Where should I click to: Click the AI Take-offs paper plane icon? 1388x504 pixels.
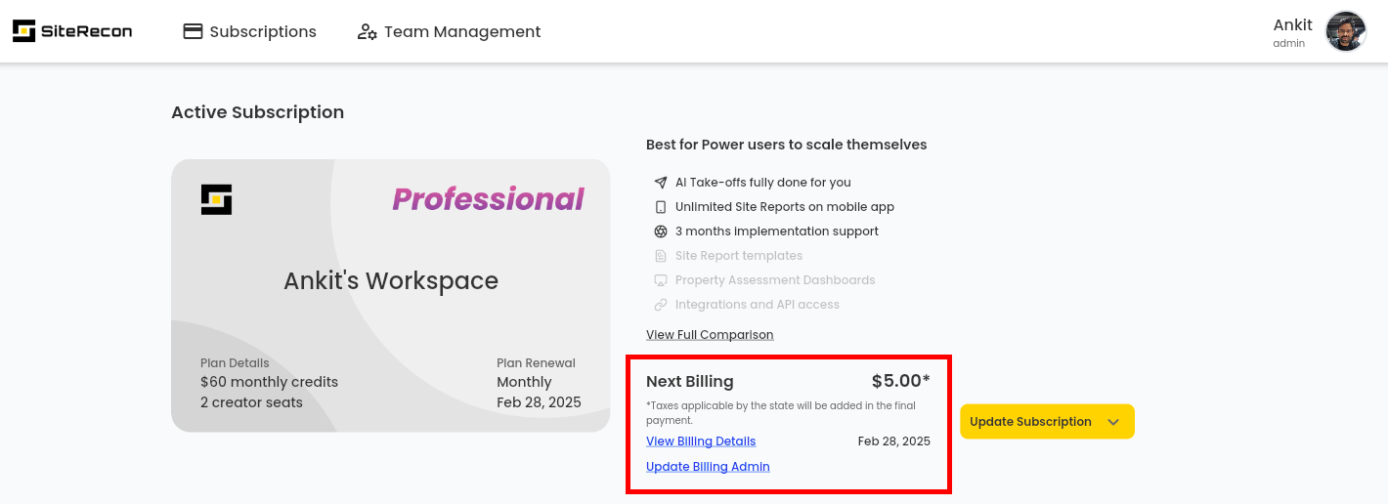661,183
